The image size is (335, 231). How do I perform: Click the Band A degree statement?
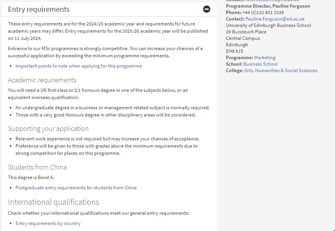(x=30, y=177)
